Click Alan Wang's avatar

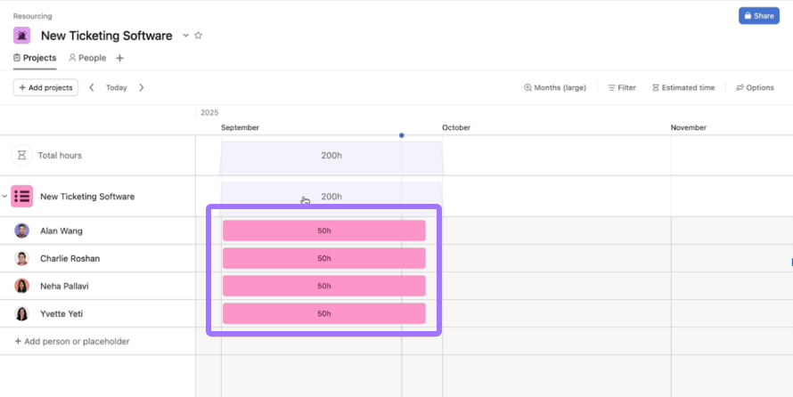pos(22,231)
